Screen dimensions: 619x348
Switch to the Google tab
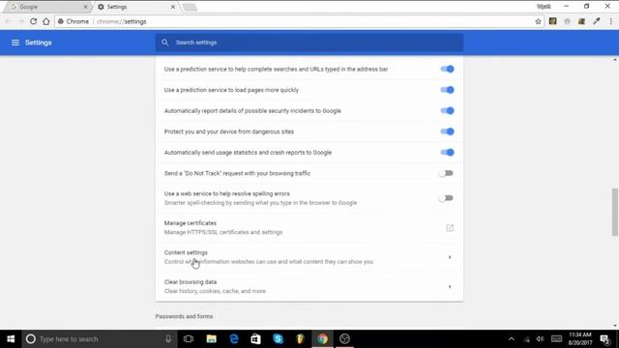(x=46, y=7)
